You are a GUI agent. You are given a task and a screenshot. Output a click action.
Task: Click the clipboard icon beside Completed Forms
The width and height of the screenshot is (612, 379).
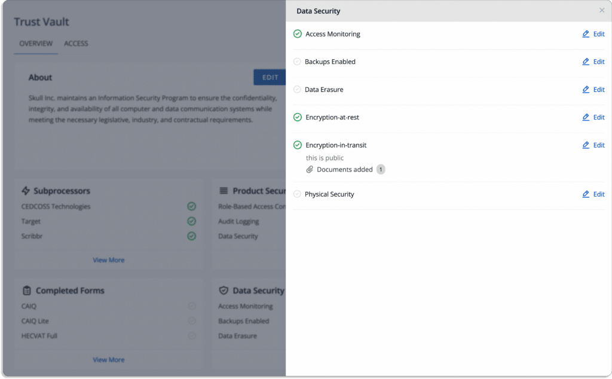point(26,291)
